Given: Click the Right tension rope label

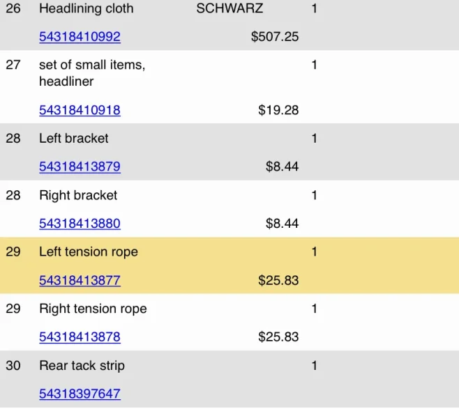Looking at the screenshot, I should coord(93,309).
